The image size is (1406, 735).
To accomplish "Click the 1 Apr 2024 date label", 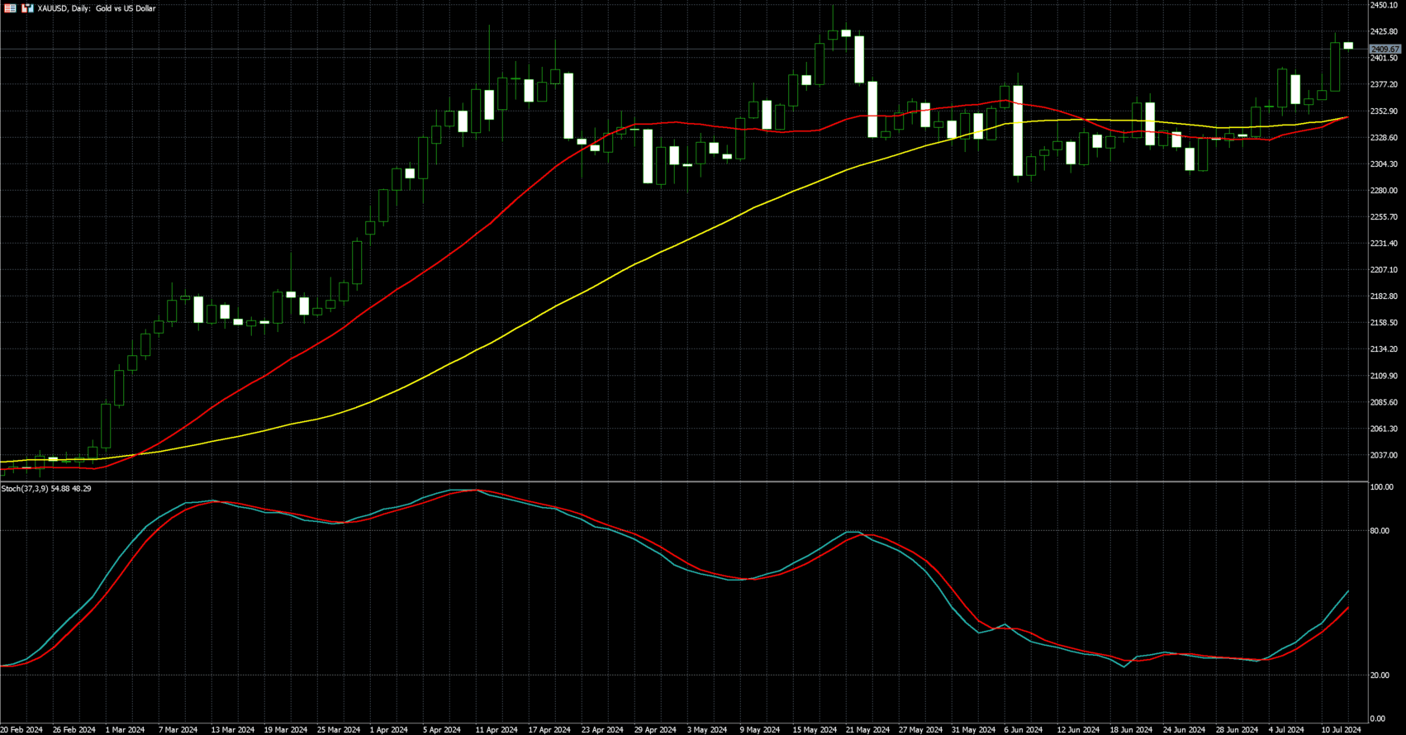I will pos(388,730).
